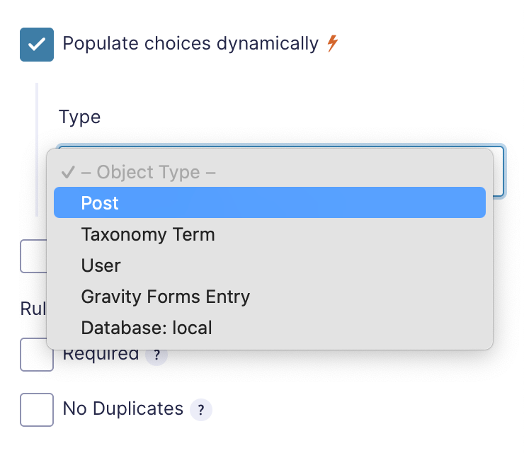Click the Type field label
The width and height of the screenshot is (524, 453).
pos(79,117)
